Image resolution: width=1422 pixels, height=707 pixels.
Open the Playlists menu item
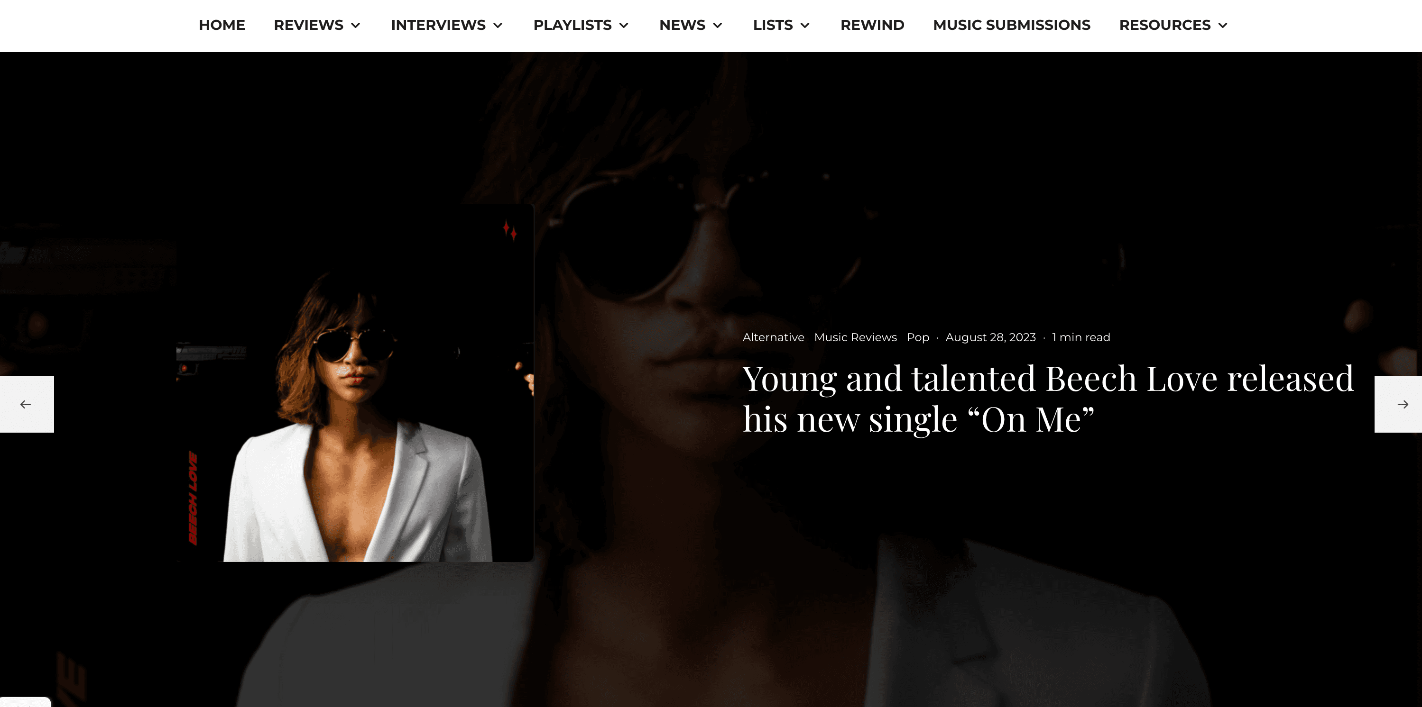pos(572,25)
